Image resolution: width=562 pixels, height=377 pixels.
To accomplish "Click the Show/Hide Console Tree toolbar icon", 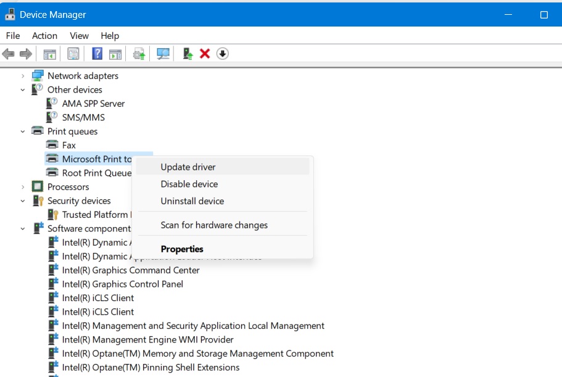I will tap(50, 54).
